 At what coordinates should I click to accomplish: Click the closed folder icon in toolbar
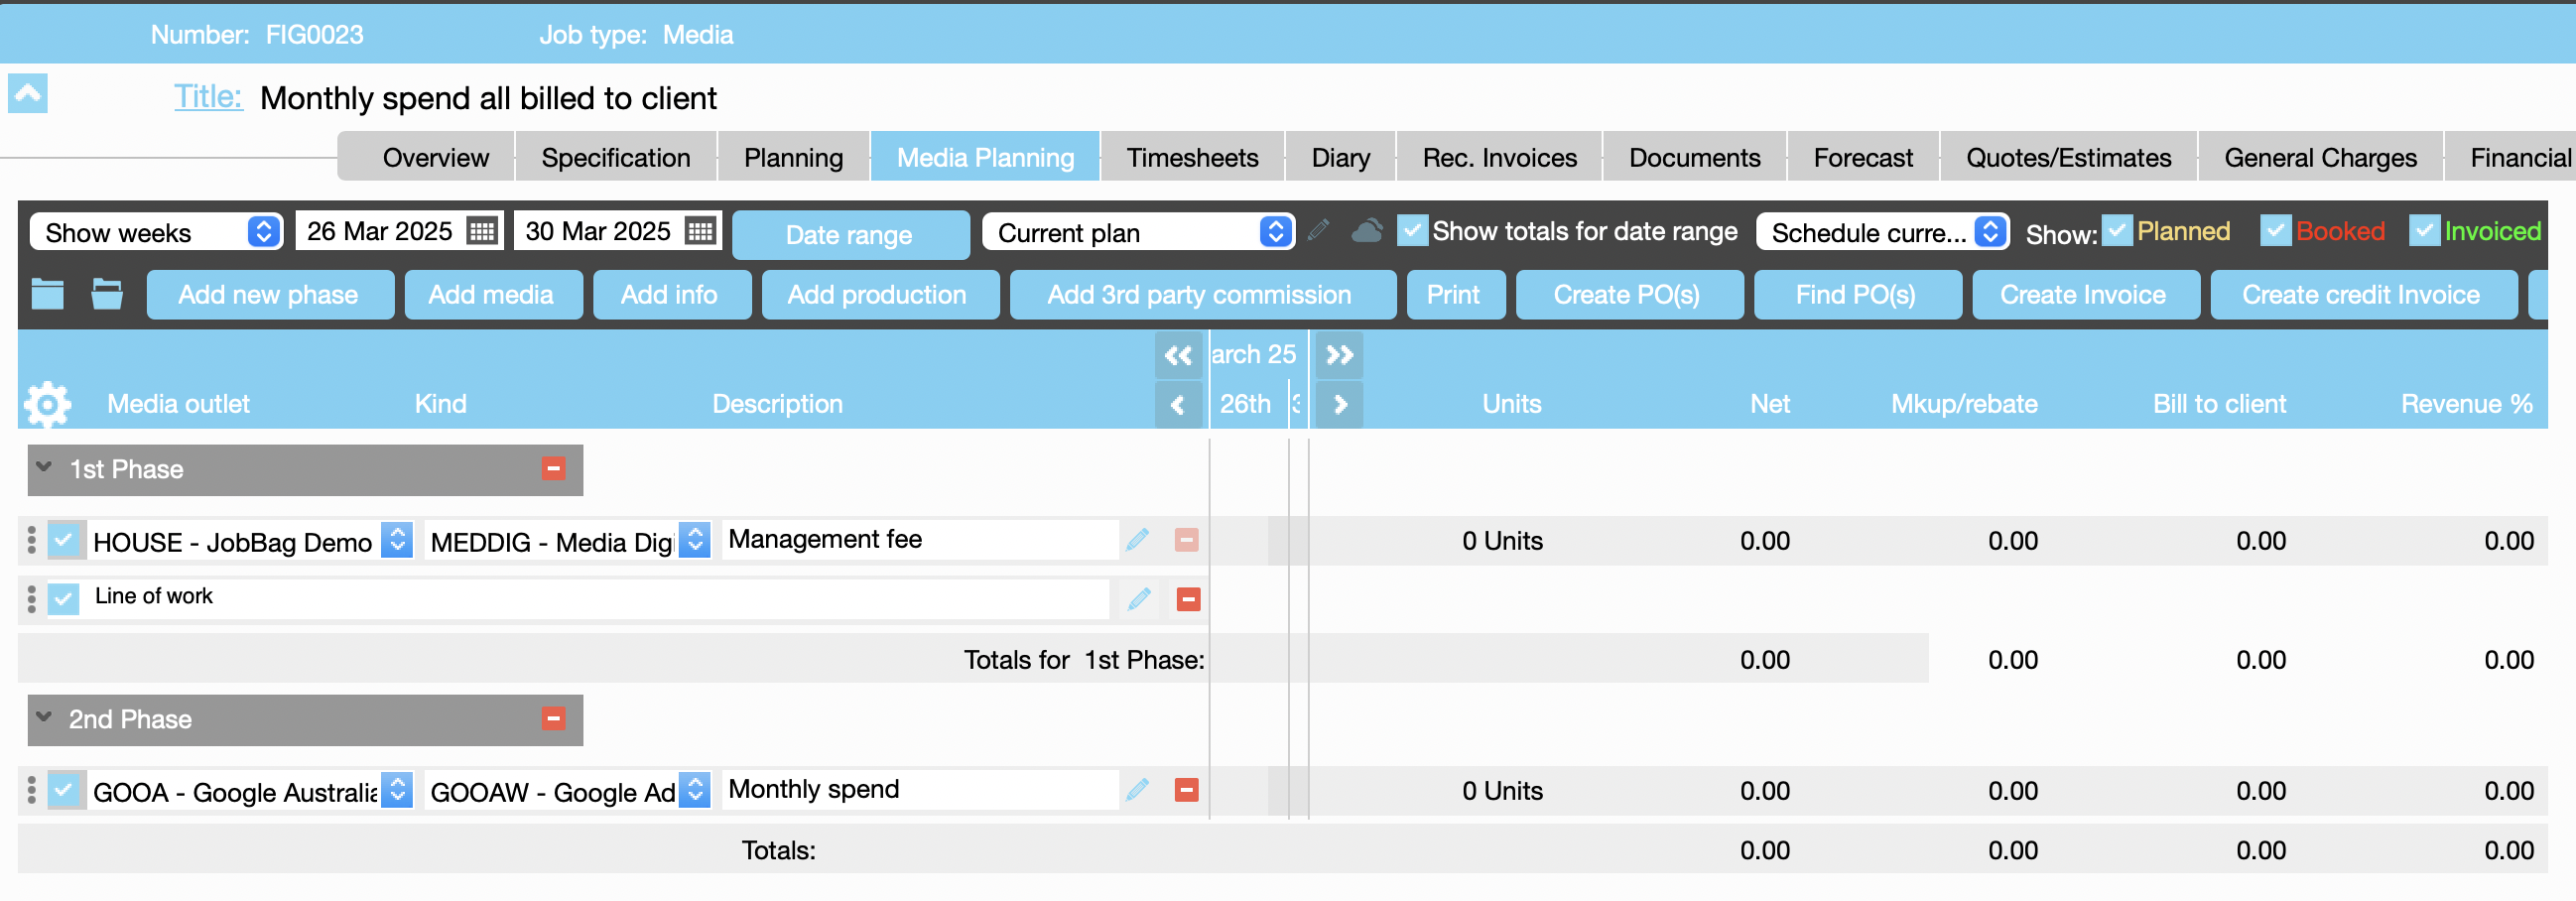point(47,294)
